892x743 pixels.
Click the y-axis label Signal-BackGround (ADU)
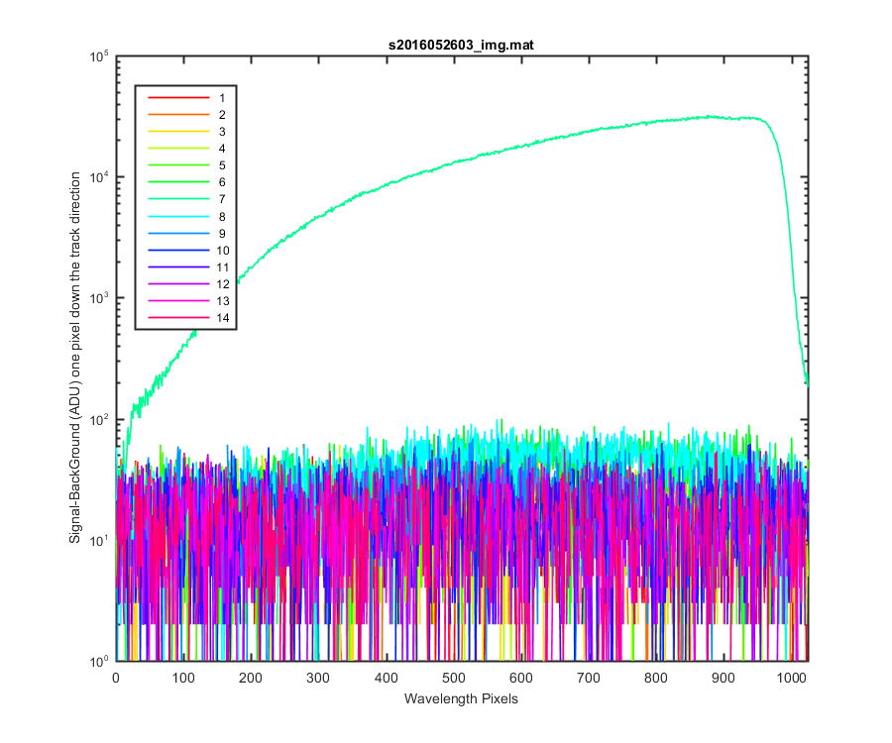click(75, 459)
